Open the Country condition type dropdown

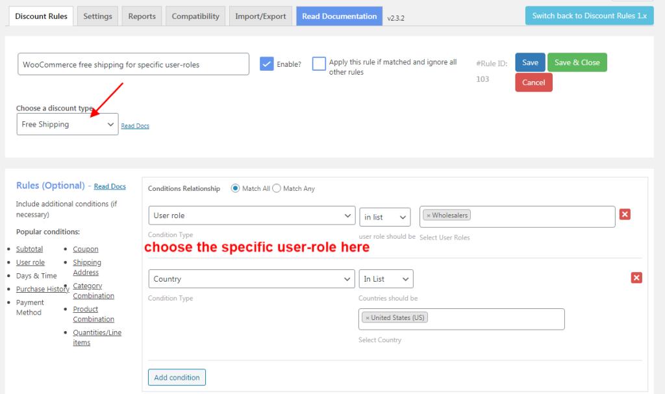point(251,279)
